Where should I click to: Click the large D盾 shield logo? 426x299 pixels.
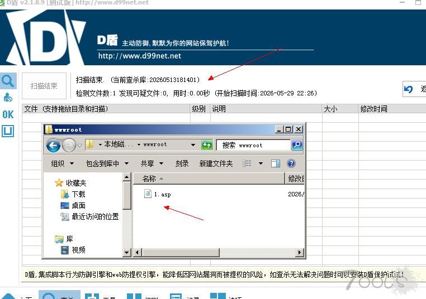point(46,37)
